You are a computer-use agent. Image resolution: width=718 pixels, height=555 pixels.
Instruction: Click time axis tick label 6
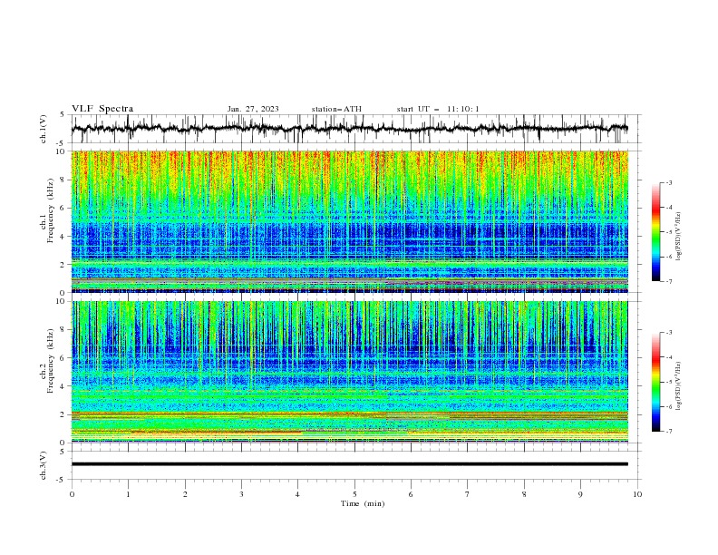pyautogui.click(x=411, y=494)
